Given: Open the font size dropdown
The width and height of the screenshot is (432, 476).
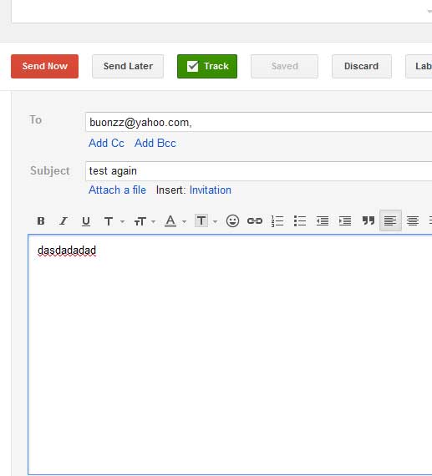Looking at the screenshot, I should (145, 221).
